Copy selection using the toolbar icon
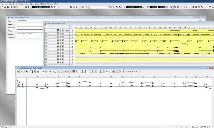This screenshot has width=214, height=128. (14, 7)
